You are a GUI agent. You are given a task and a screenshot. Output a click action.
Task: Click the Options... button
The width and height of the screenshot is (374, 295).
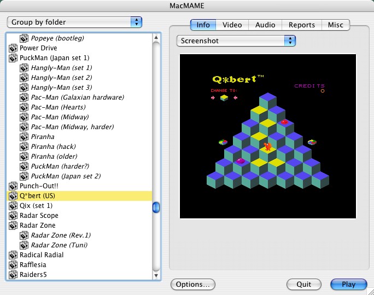[193, 284]
